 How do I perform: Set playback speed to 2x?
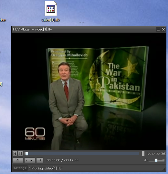tap(158, 154)
